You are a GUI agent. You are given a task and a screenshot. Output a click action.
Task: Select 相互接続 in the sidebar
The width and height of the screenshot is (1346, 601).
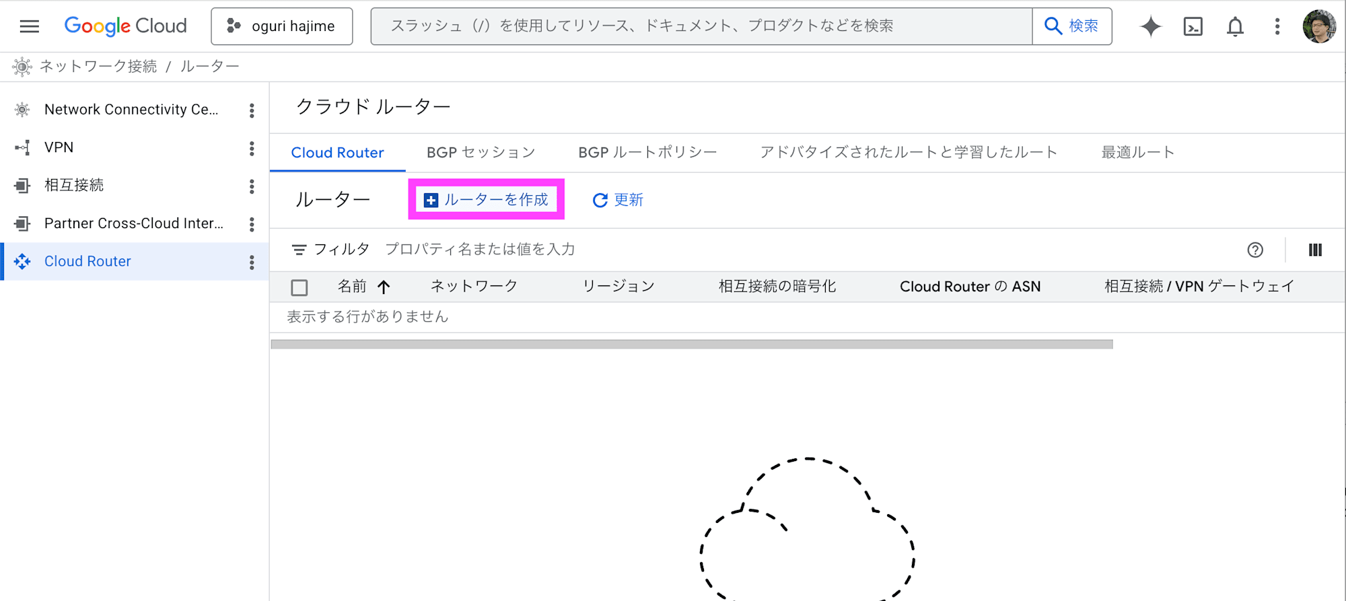pyautogui.click(x=74, y=185)
